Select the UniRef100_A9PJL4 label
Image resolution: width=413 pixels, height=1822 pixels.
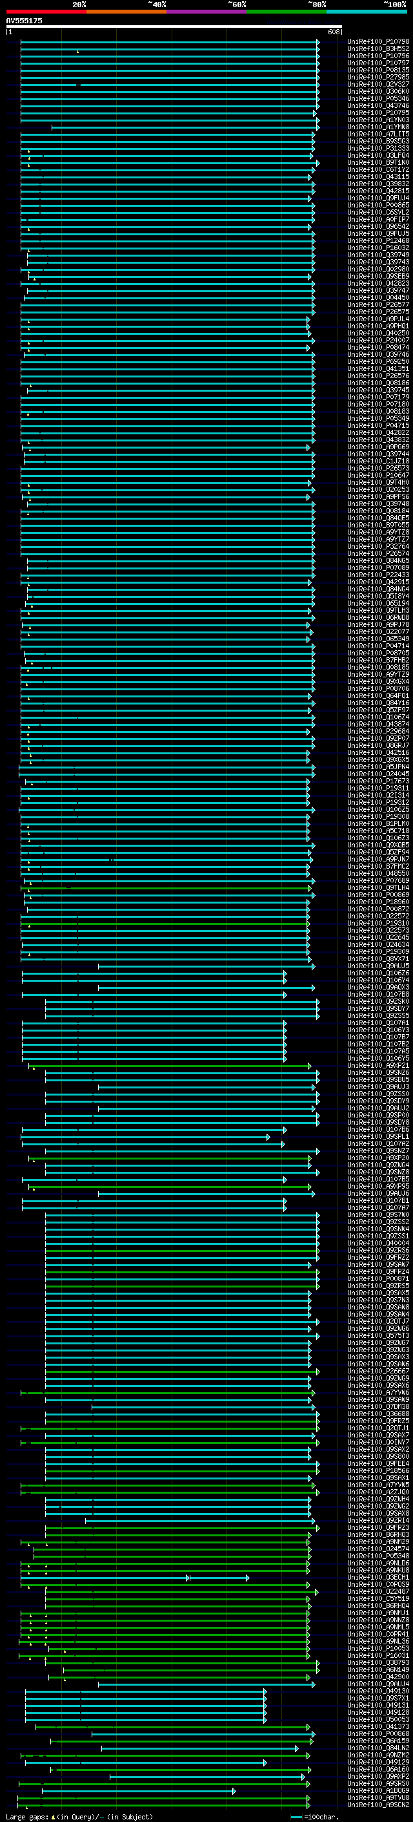click(378, 319)
